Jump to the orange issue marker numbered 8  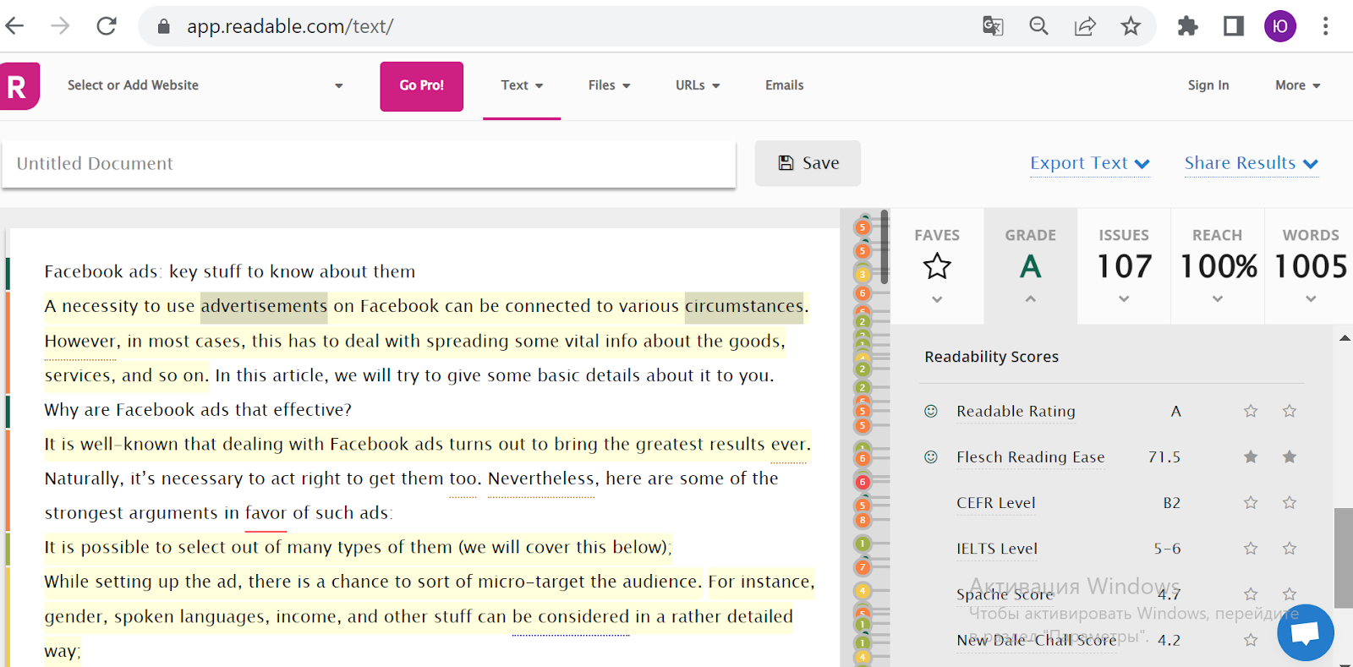(863, 520)
